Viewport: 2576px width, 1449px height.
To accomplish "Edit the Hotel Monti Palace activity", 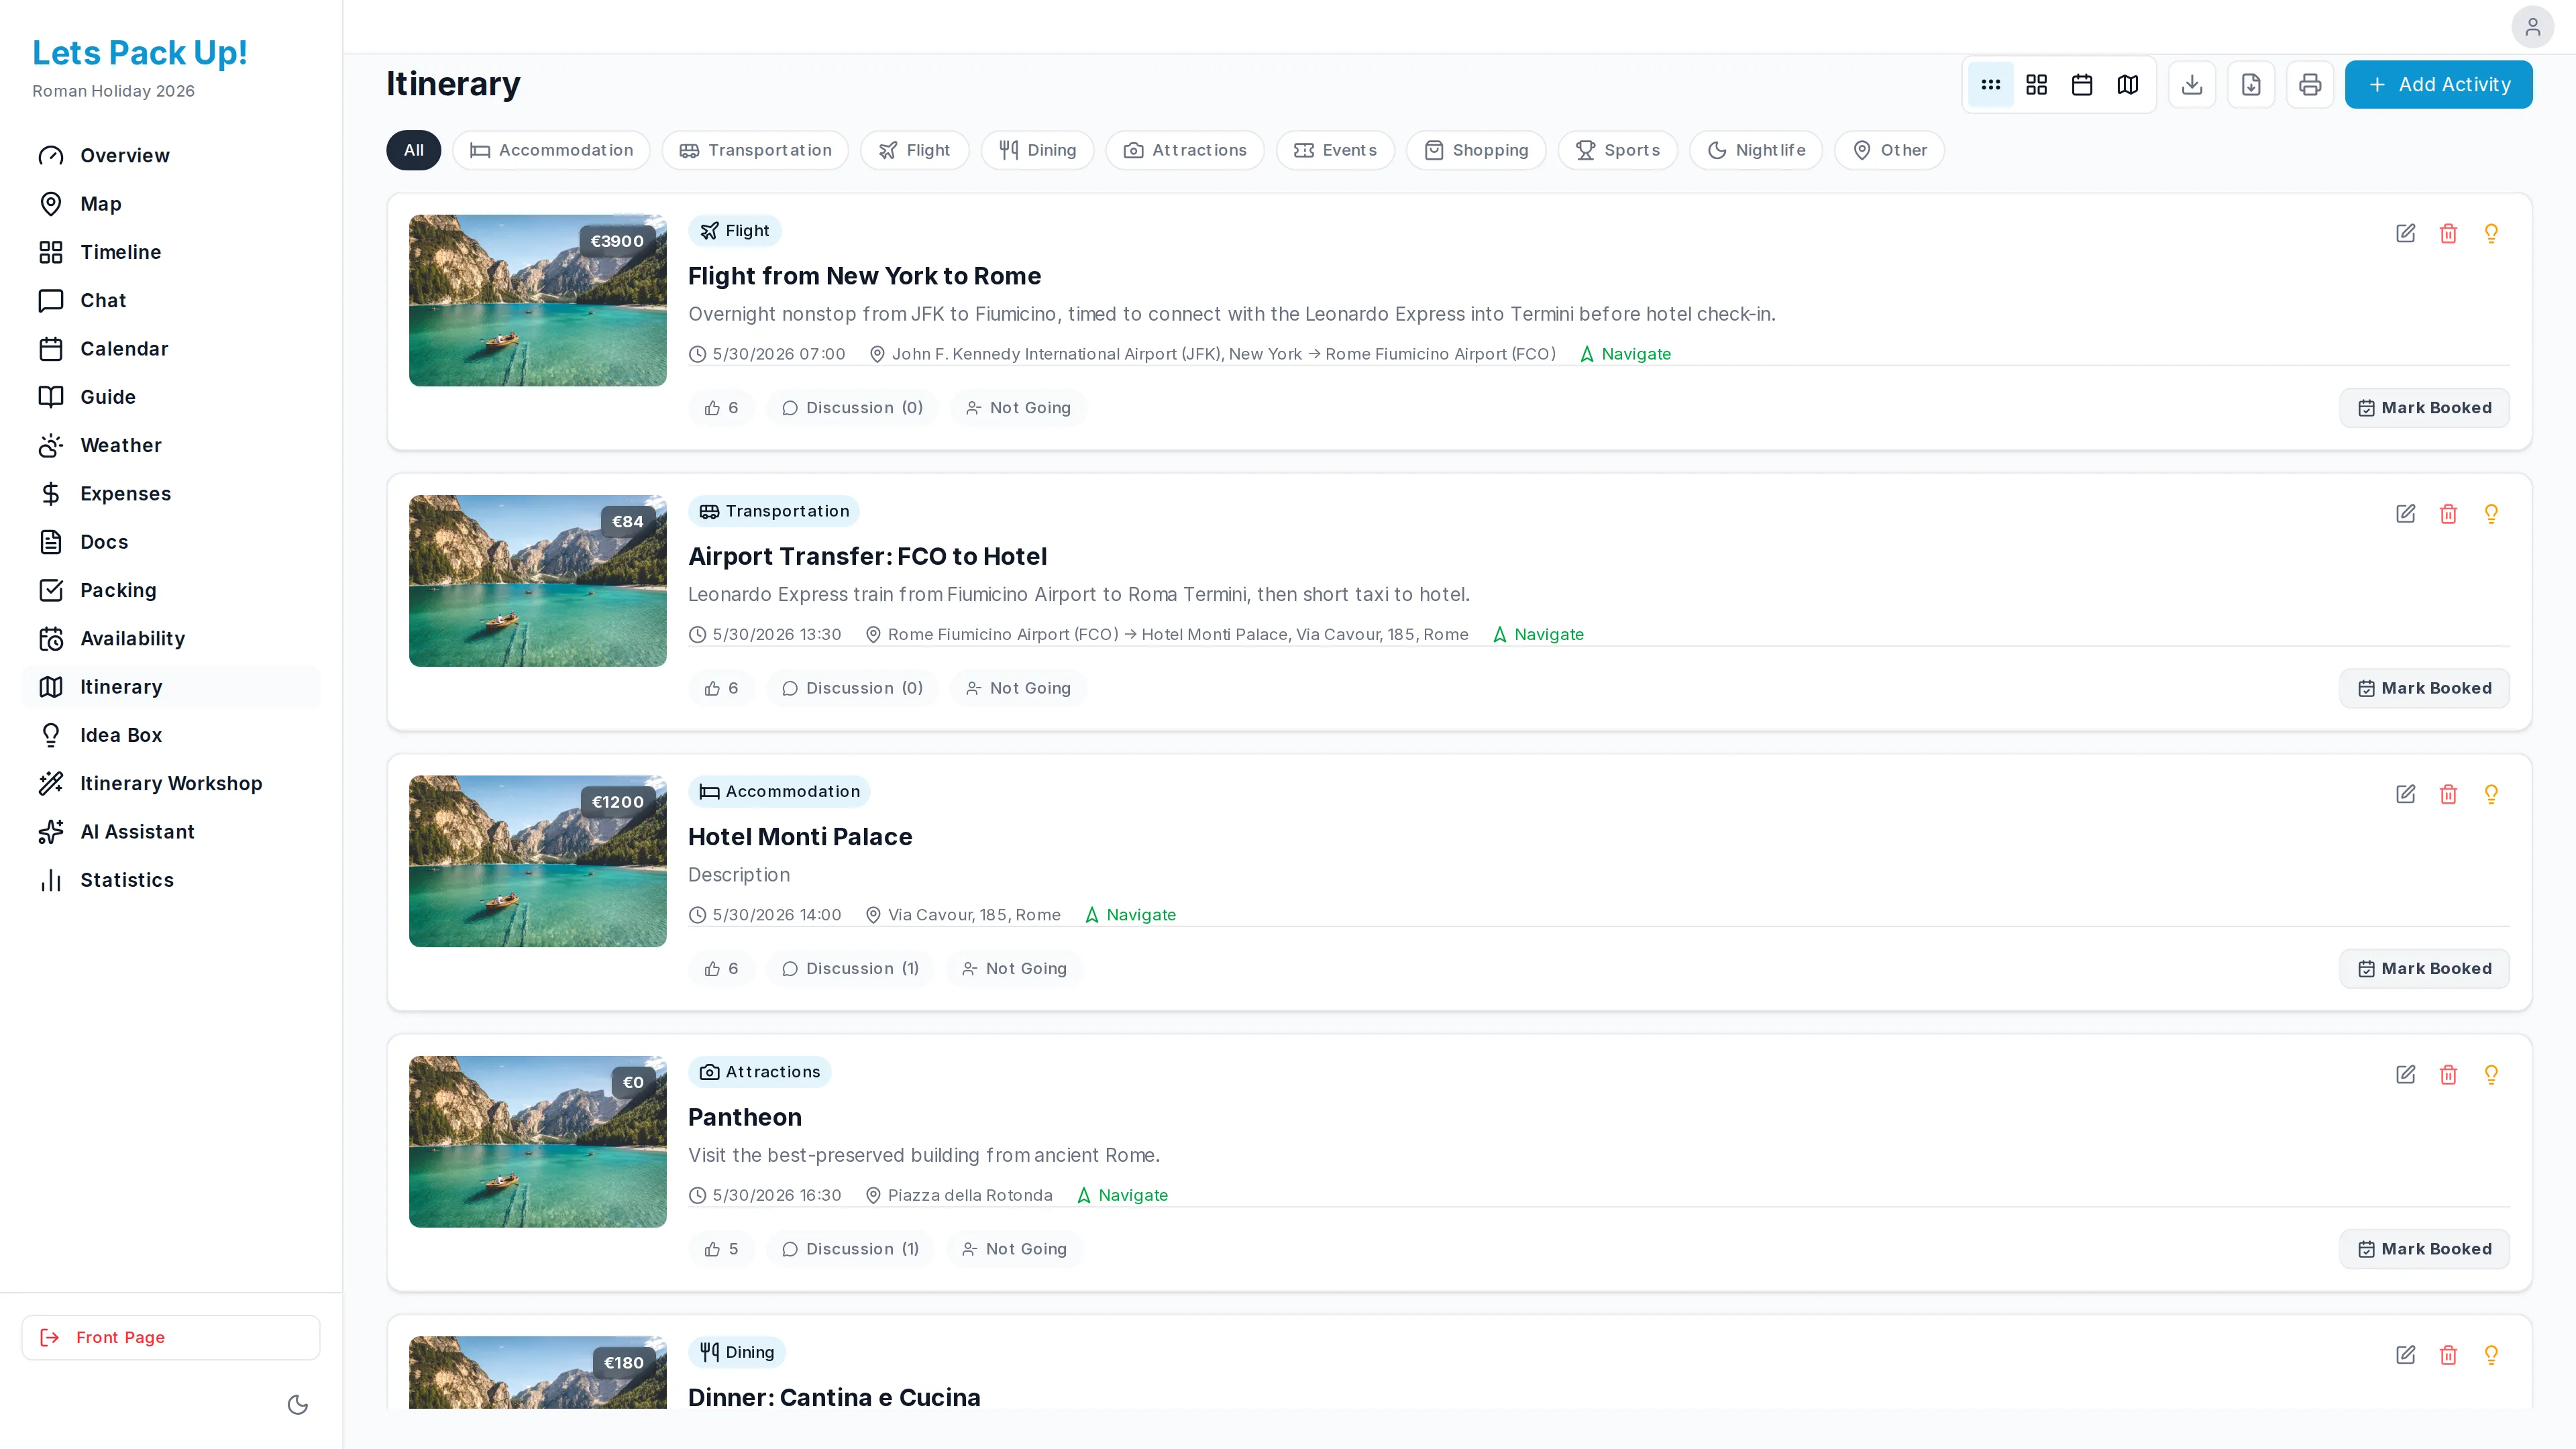I will tap(2405, 794).
